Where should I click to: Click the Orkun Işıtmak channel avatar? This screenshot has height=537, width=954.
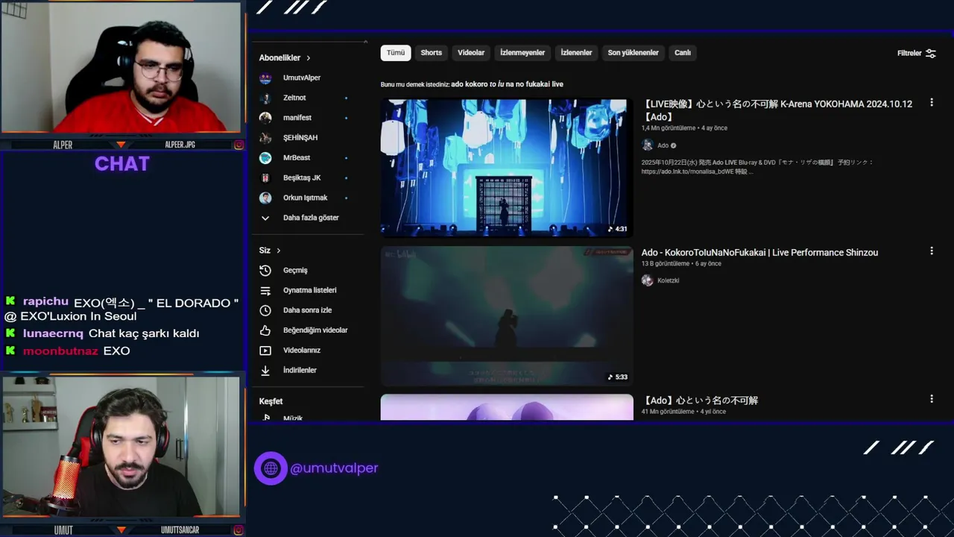[265, 198]
